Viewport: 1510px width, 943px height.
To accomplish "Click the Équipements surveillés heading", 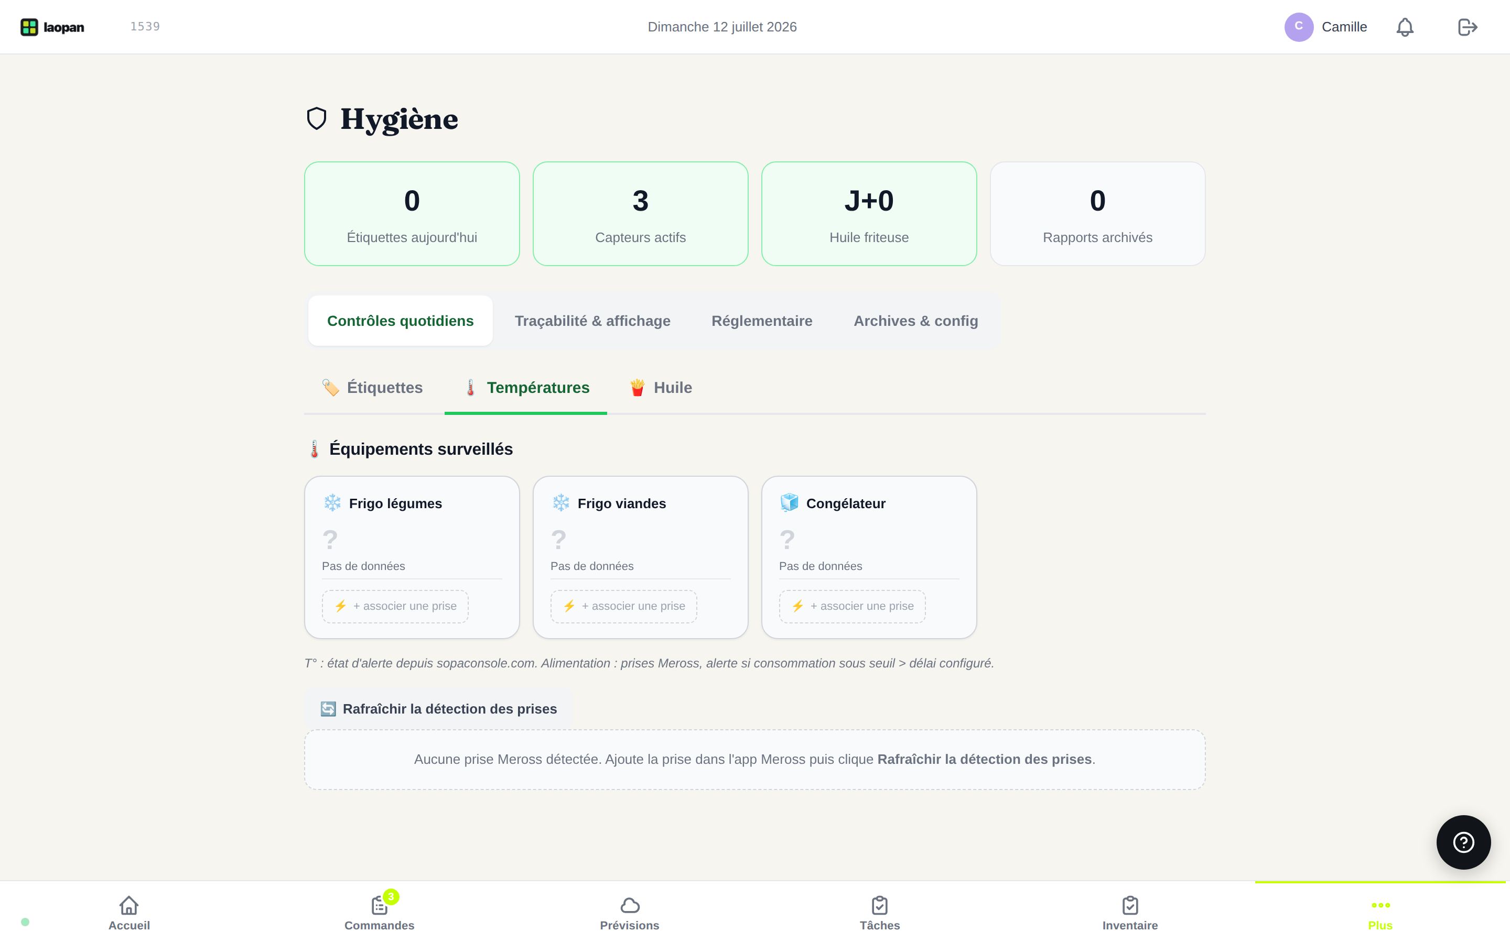I will (420, 449).
